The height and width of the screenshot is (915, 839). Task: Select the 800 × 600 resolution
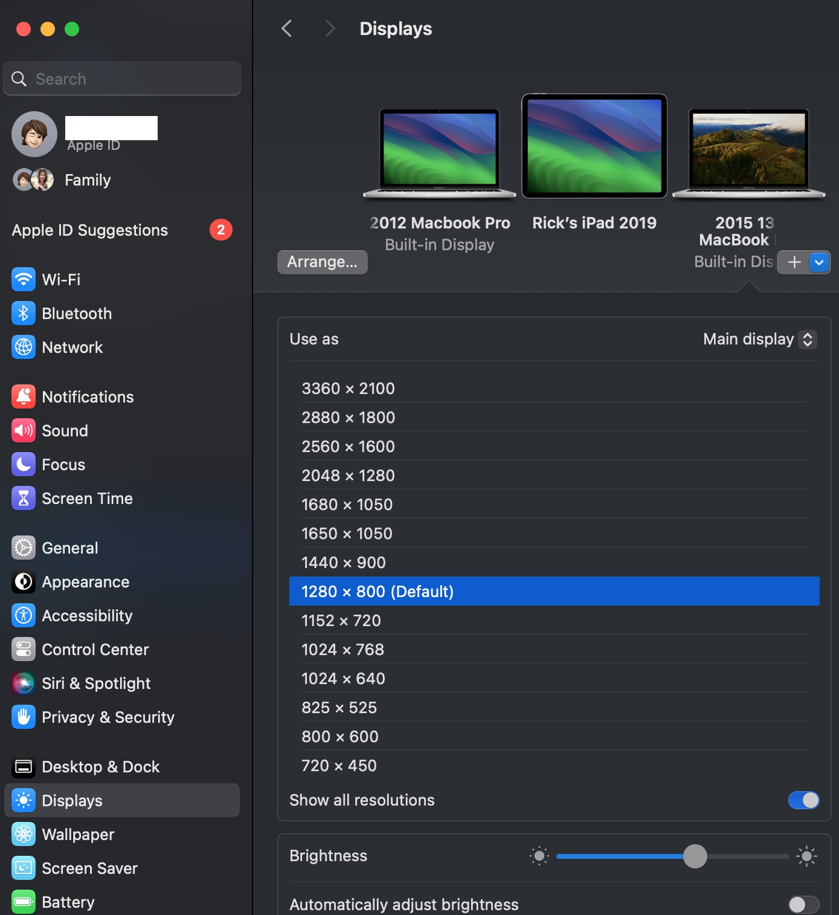click(555, 736)
